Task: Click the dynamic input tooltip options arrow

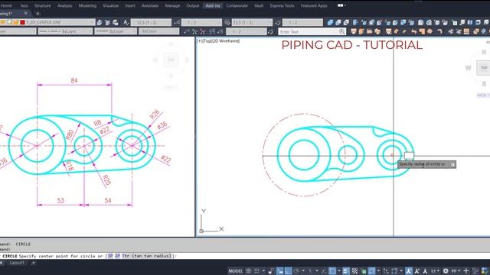Action: click(452, 164)
